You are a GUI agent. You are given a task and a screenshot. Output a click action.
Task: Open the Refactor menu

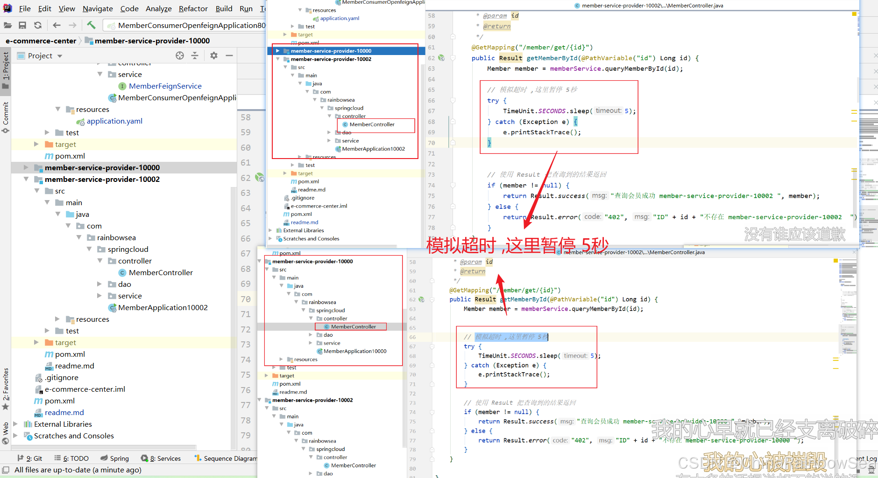[193, 8]
